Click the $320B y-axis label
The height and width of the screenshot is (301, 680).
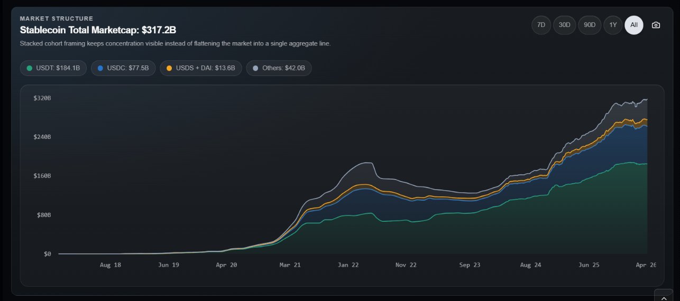coord(42,98)
